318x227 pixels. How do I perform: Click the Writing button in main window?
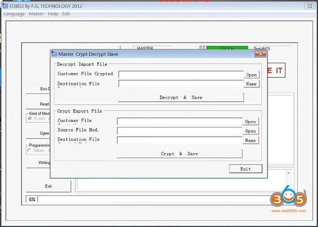pyautogui.click(x=38, y=163)
